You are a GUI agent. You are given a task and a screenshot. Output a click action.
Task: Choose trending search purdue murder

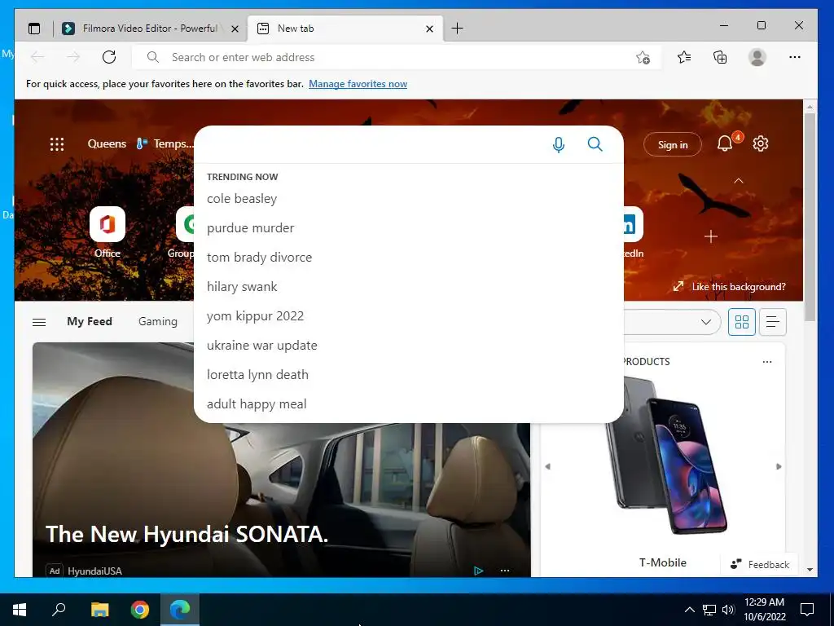coord(251,228)
